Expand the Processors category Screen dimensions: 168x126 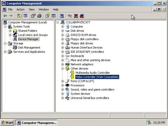(x=62, y=85)
